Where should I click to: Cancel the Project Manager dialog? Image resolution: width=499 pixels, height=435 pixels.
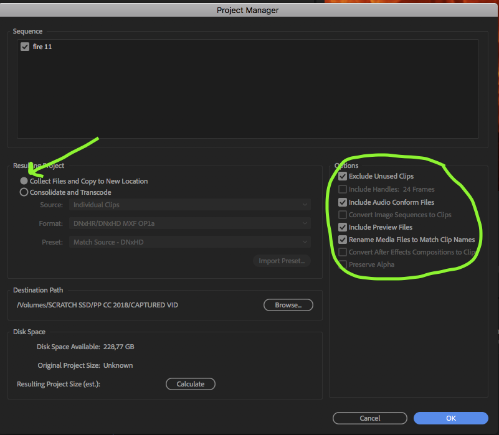369,418
